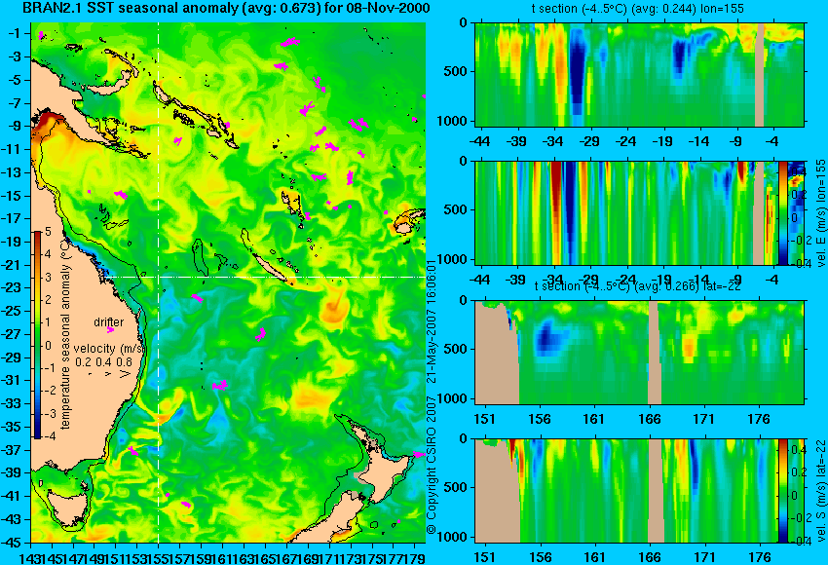Click the "5" tick on the SST colorbar

point(48,232)
